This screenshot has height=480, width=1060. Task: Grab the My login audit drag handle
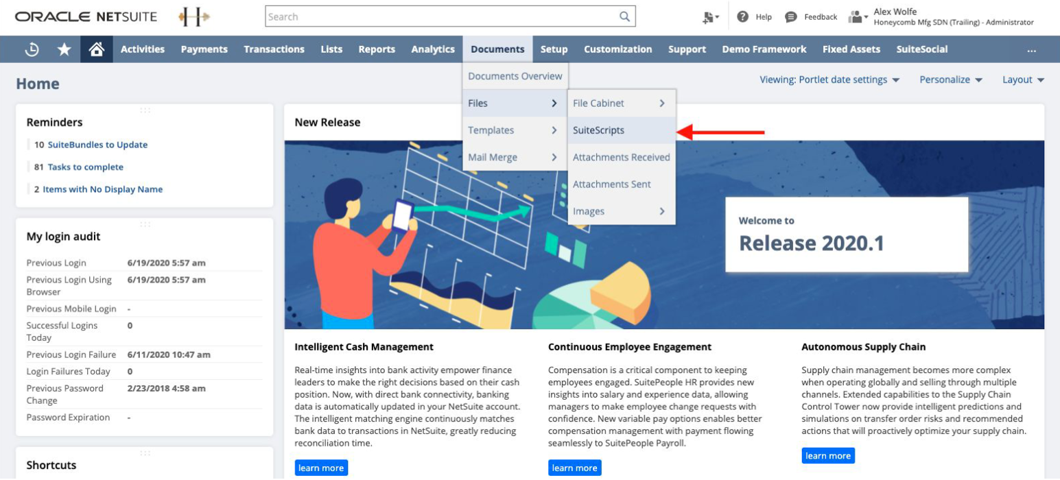(x=145, y=224)
